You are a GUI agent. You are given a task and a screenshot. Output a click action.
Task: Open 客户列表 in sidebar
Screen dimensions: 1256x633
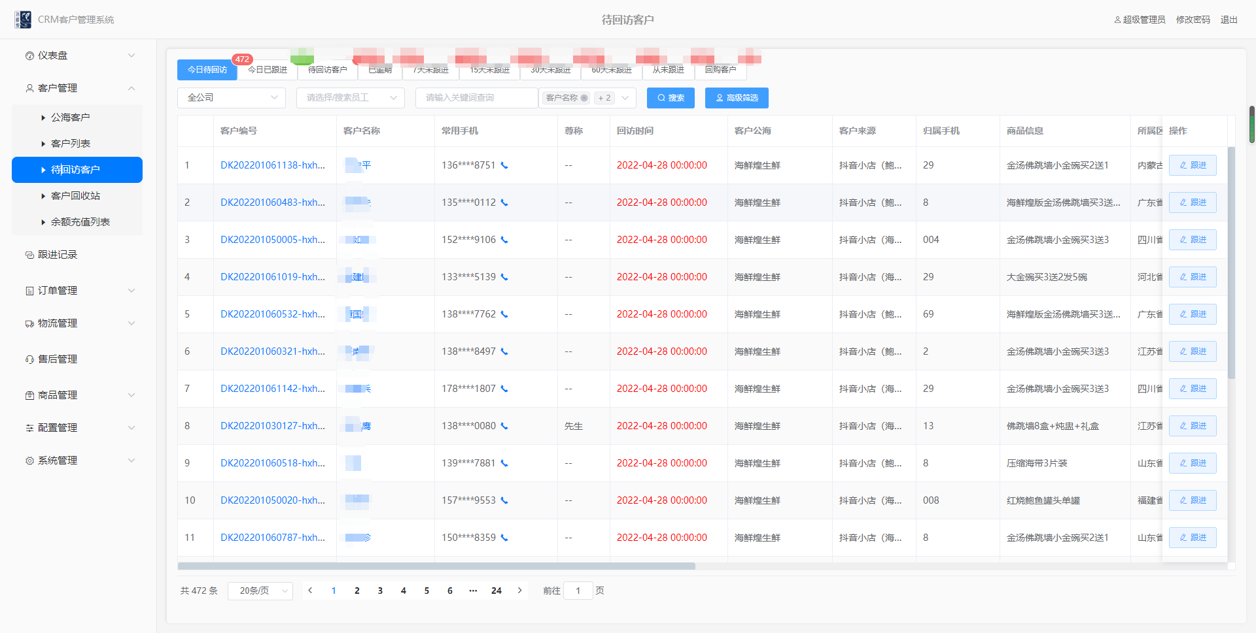tap(77, 144)
